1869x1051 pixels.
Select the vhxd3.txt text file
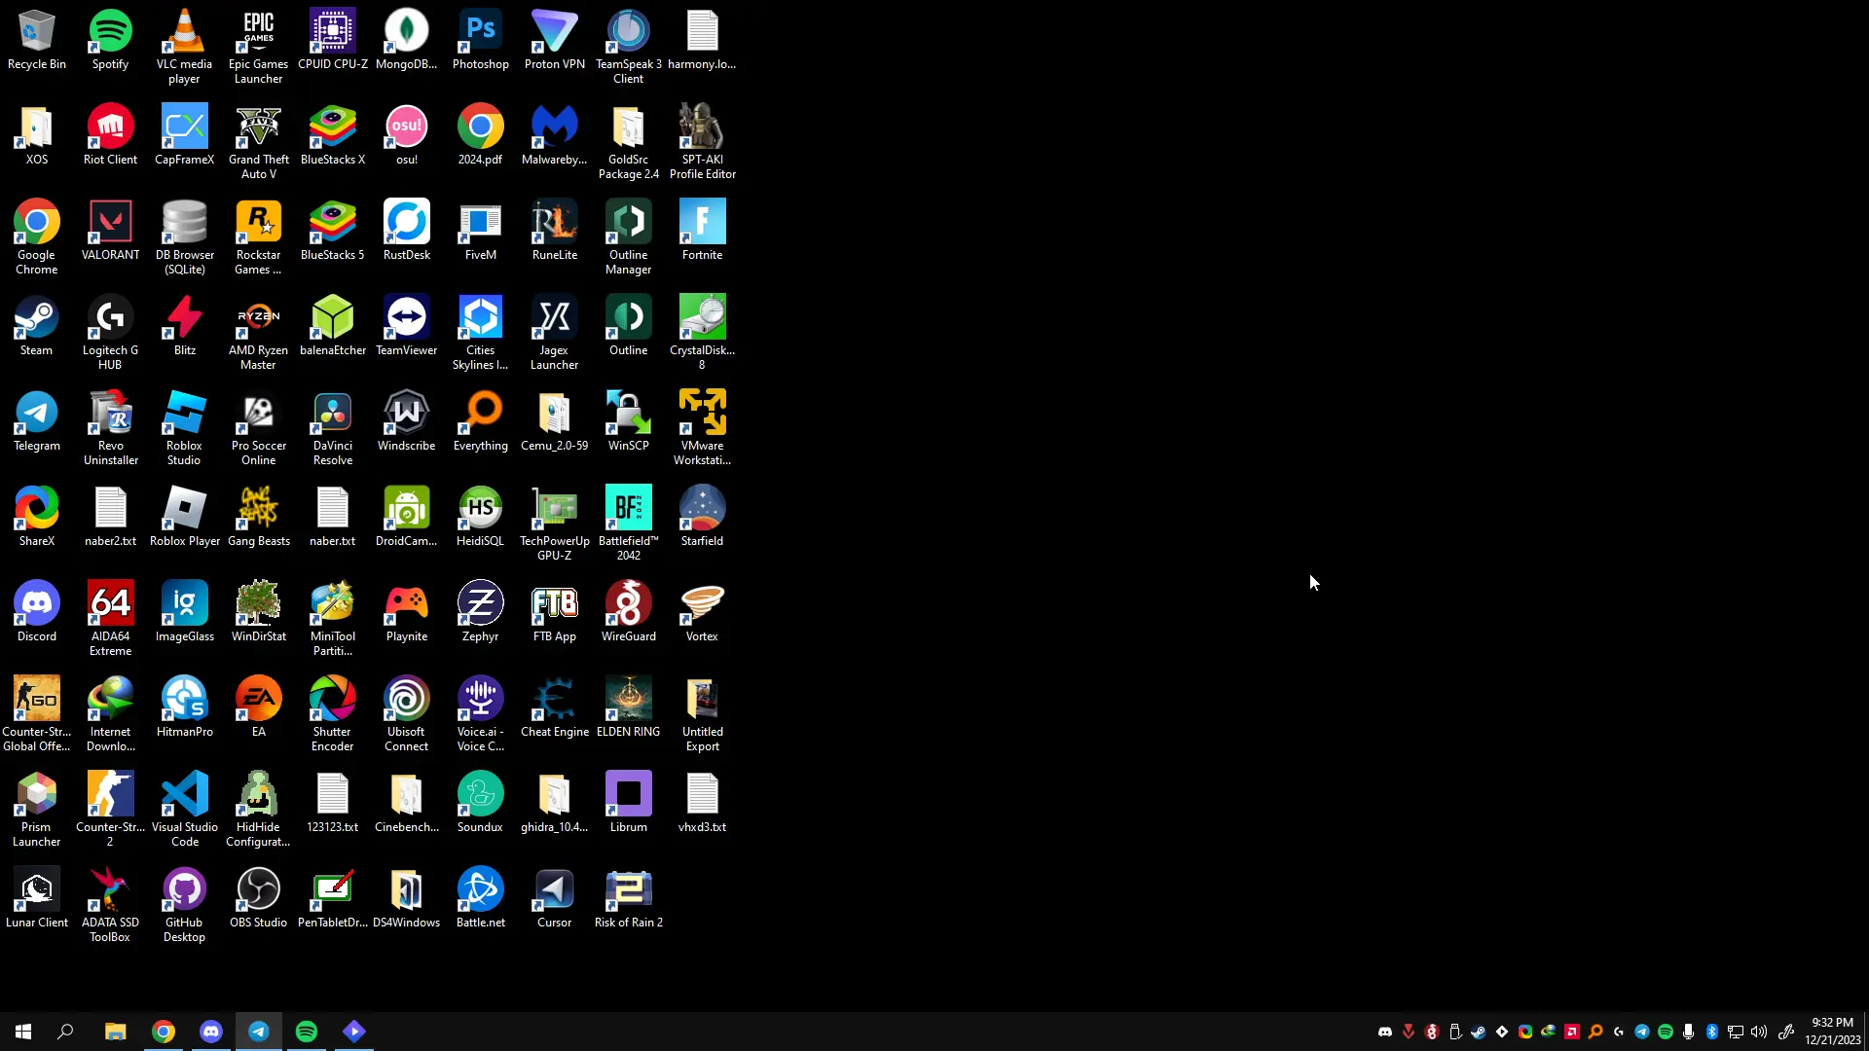click(x=703, y=804)
